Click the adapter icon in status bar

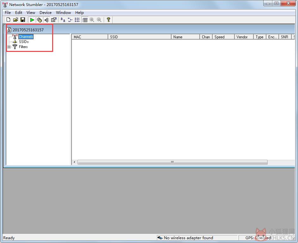[160, 238]
